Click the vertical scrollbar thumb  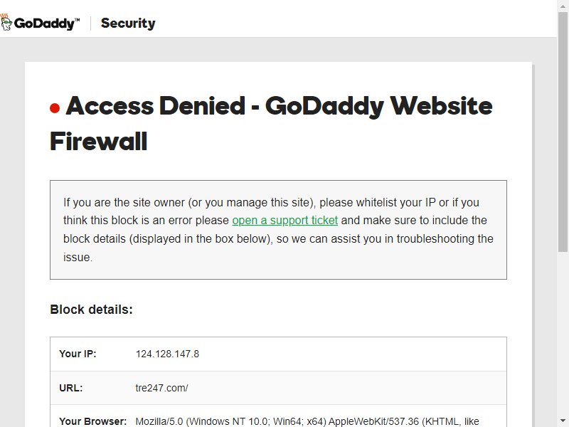point(563,132)
